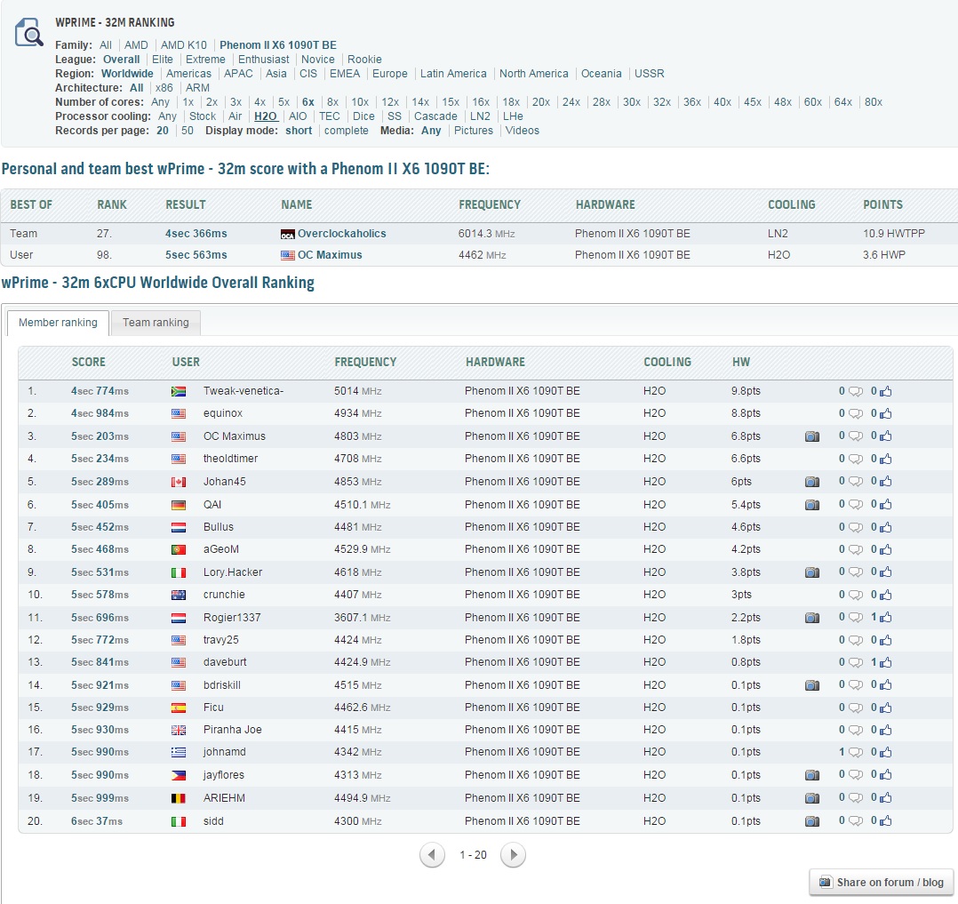Viewport: 958px width, 904px height.
Task: Switch to the Team ranking tab
Action: pyautogui.click(x=156, y=323)
